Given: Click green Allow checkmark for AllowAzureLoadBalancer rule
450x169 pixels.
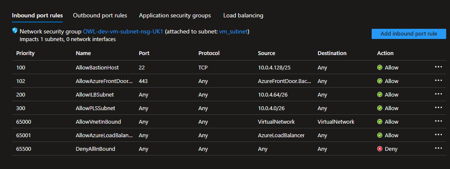Looking at the screenshot, I should (x=380, y=135).
